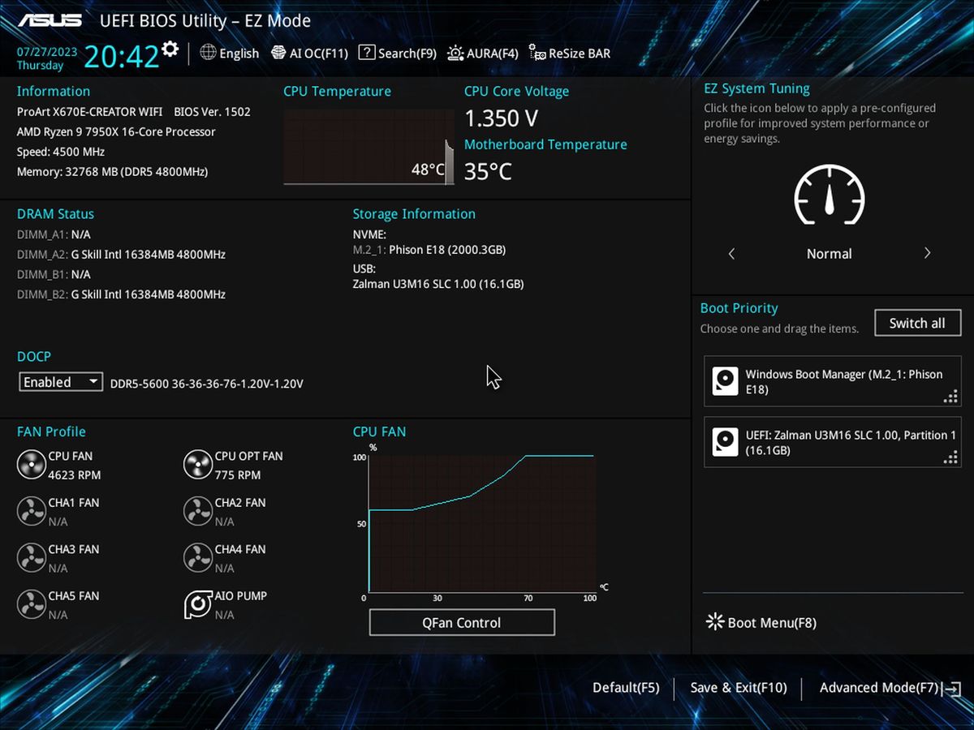Click the AIO PUMP icon
The image size is (974, 730).
point(197,604)
